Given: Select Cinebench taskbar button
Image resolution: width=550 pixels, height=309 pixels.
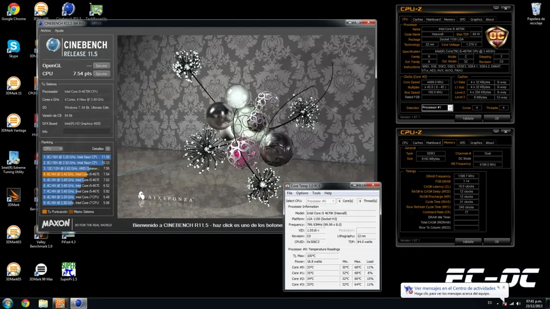Looking at the screenshot, I should click(78, 303).
